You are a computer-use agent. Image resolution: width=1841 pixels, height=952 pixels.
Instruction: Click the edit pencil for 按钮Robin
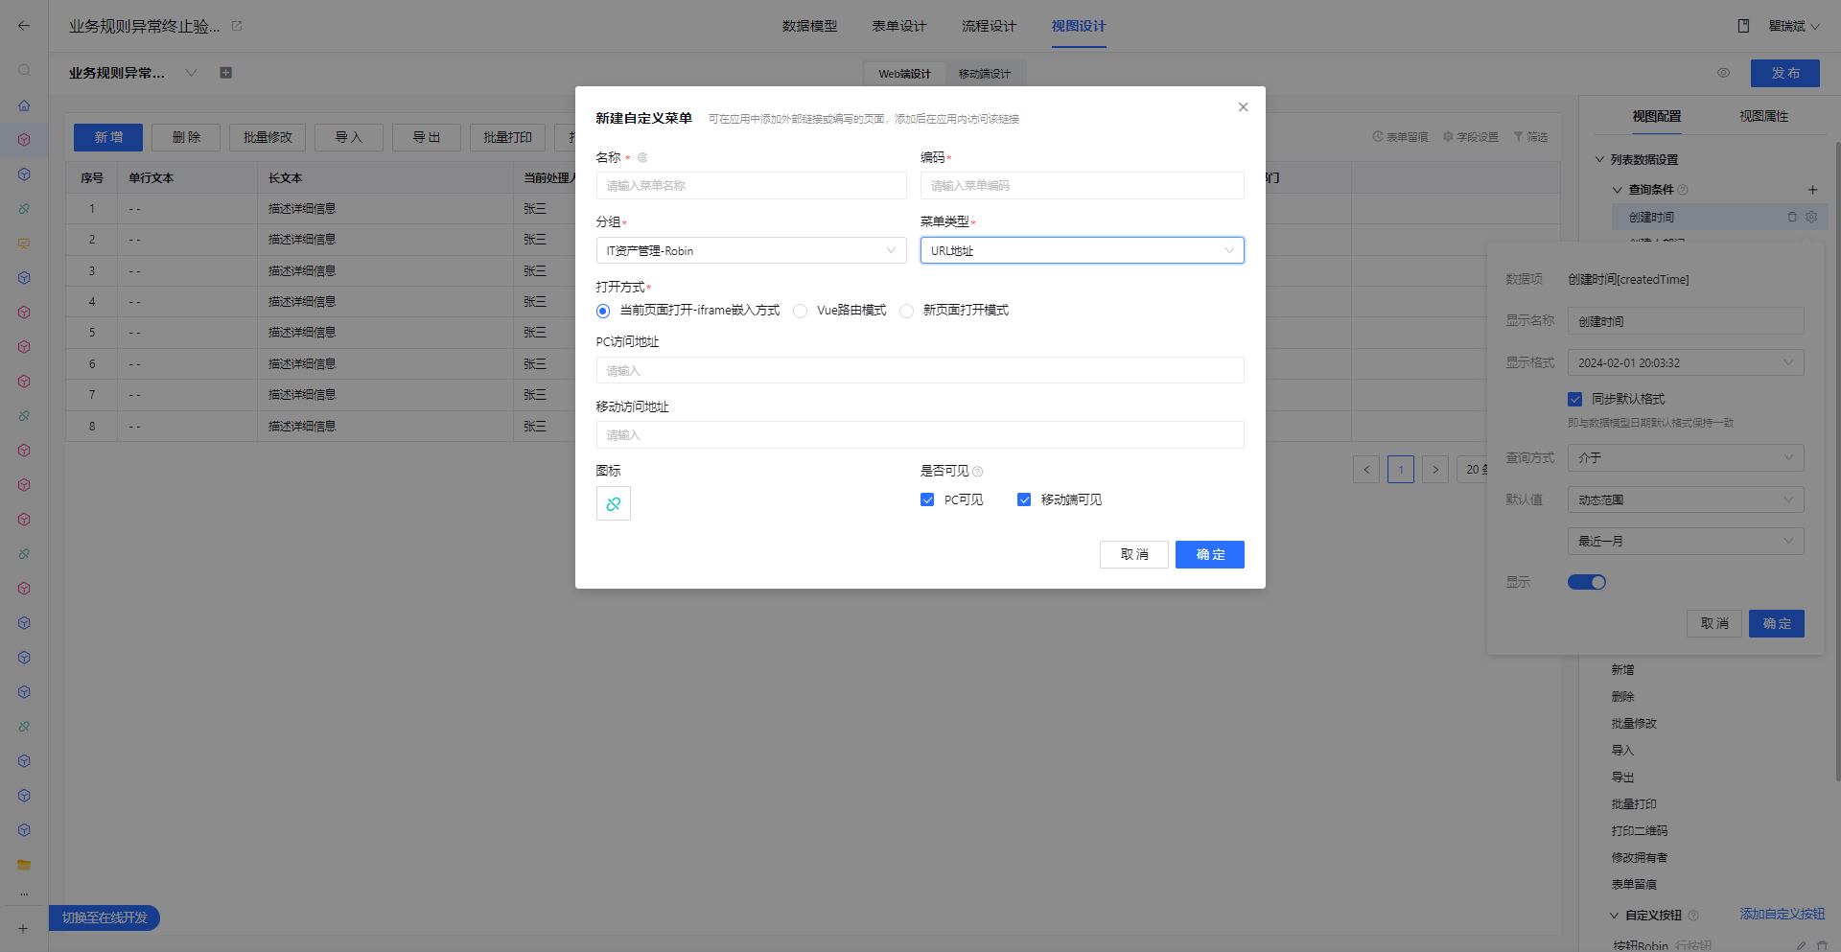pyautogui.click(x=1802, y=945)
